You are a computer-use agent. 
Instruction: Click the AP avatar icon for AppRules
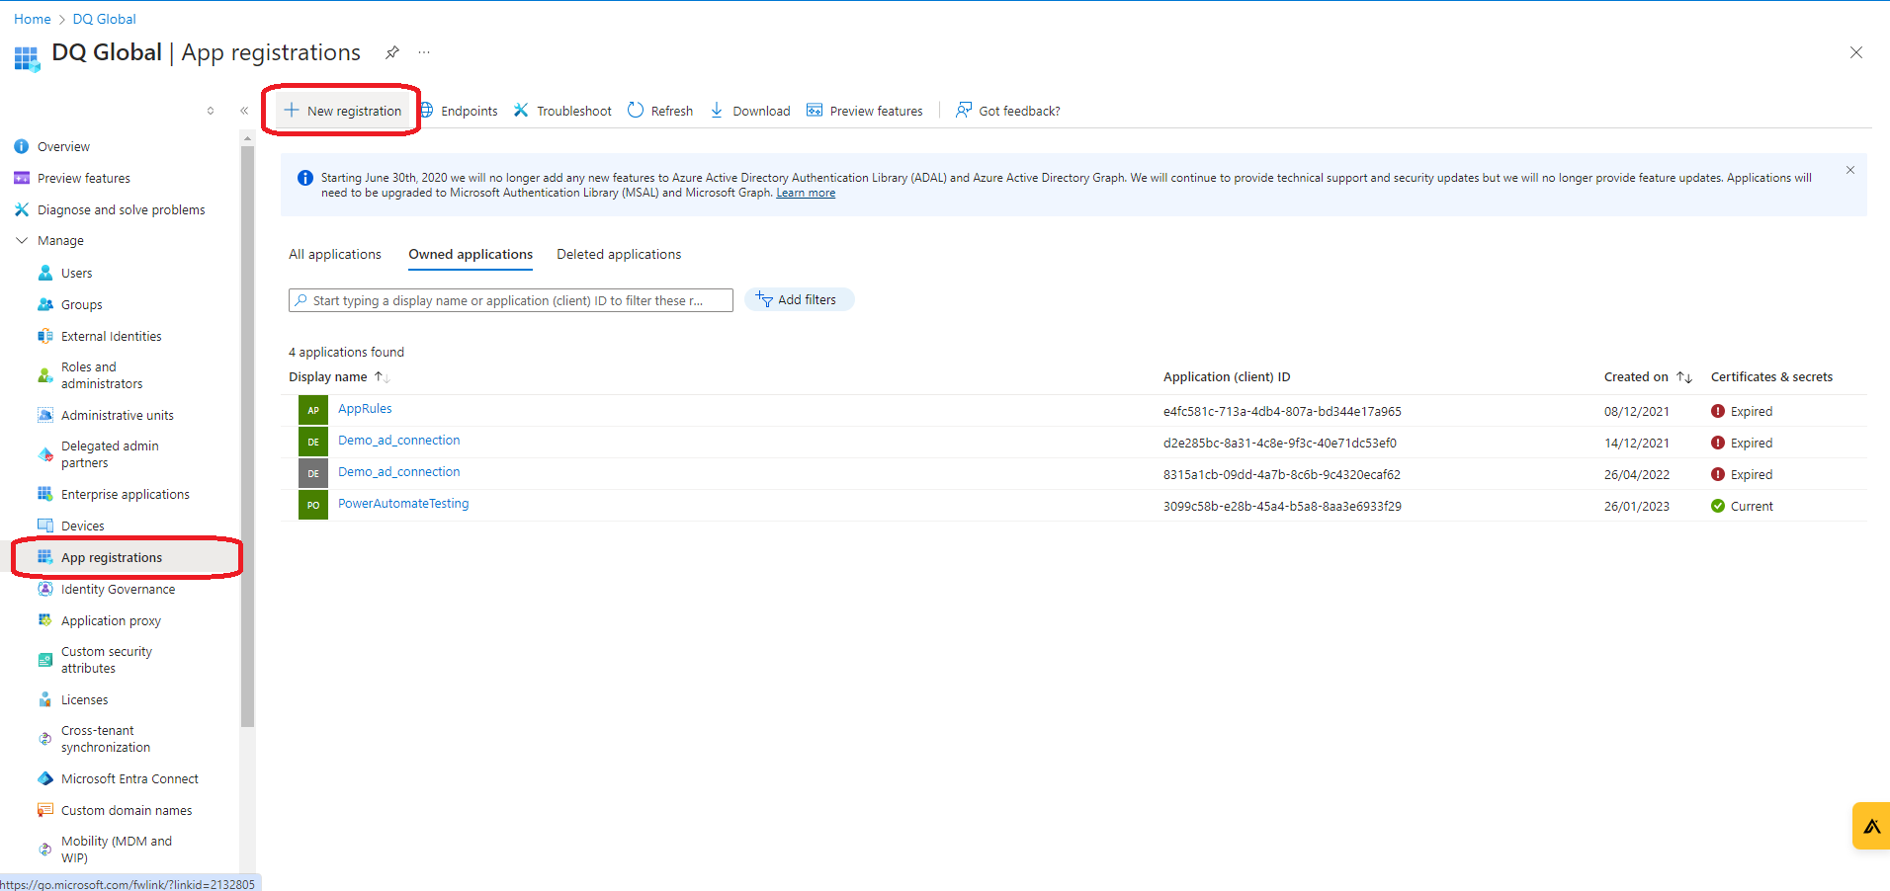(313, 410)
